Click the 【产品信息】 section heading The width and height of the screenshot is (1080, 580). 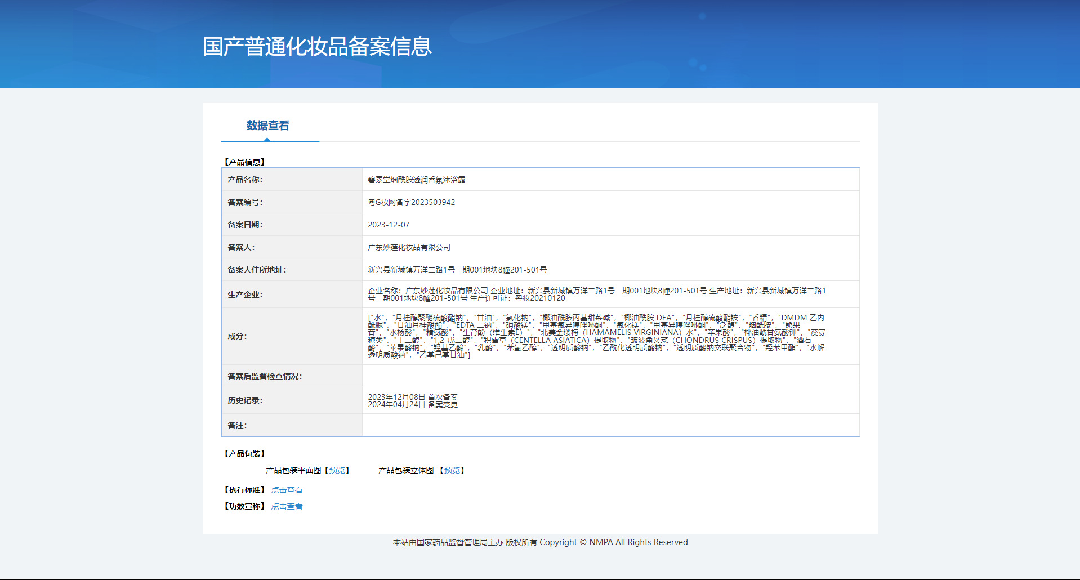(244, 162)
